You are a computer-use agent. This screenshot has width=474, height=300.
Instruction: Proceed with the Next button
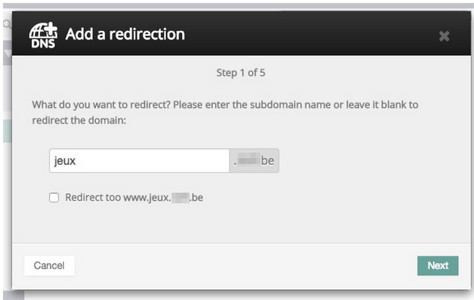(x=438, y=266)
